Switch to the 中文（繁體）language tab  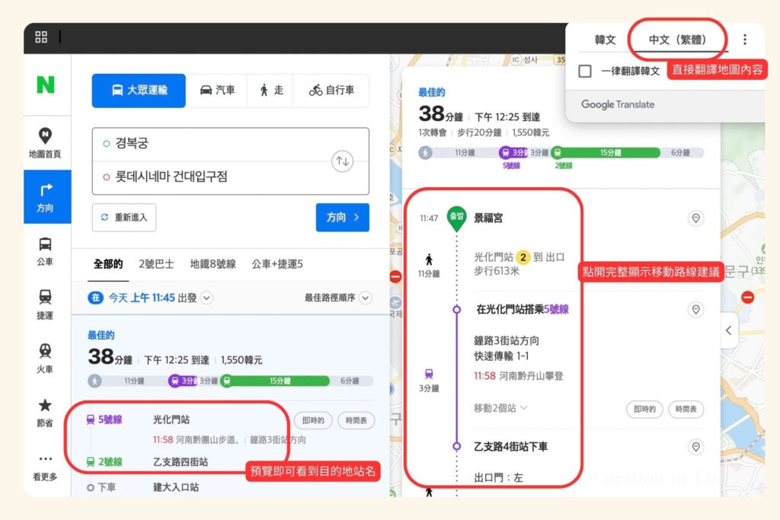click(676, 40)
